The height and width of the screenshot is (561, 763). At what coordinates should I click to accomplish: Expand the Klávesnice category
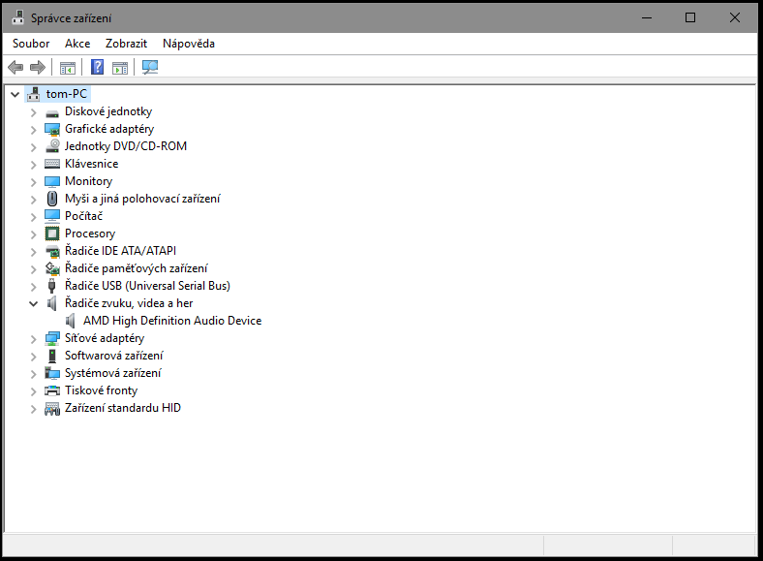click(x=33, y=165)
